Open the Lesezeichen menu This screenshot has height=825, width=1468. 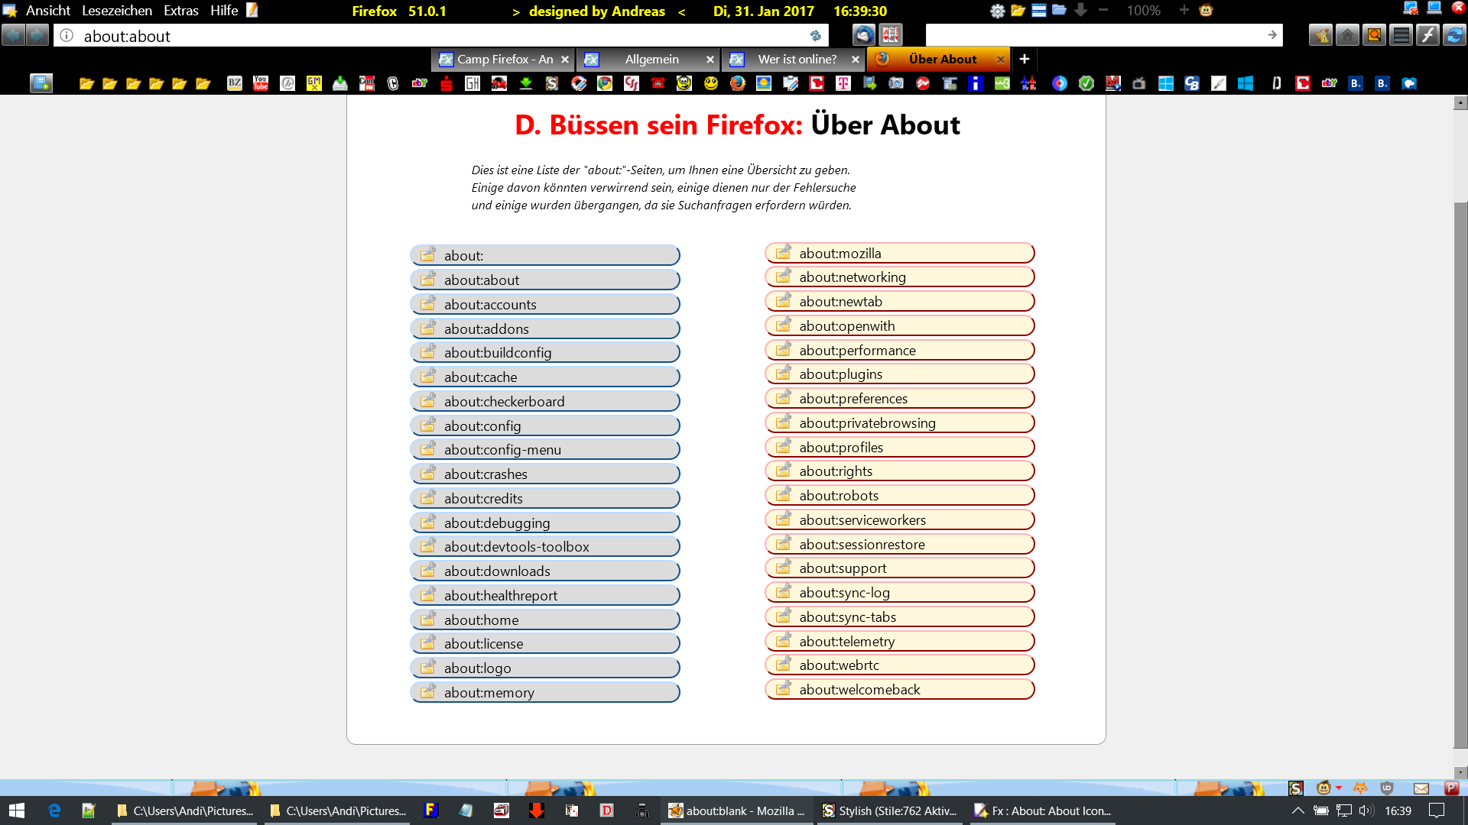[x=116, y=11]
